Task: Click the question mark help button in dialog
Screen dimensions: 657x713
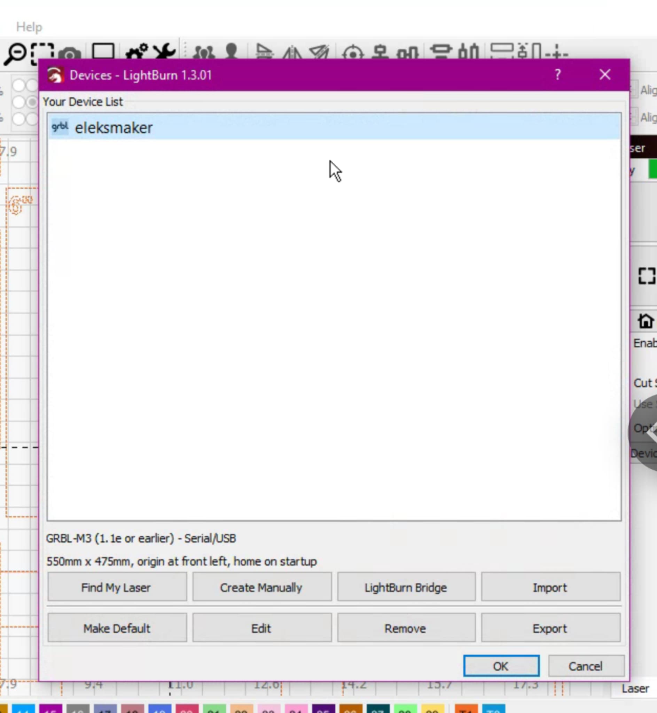Action: tap(557, 75)
